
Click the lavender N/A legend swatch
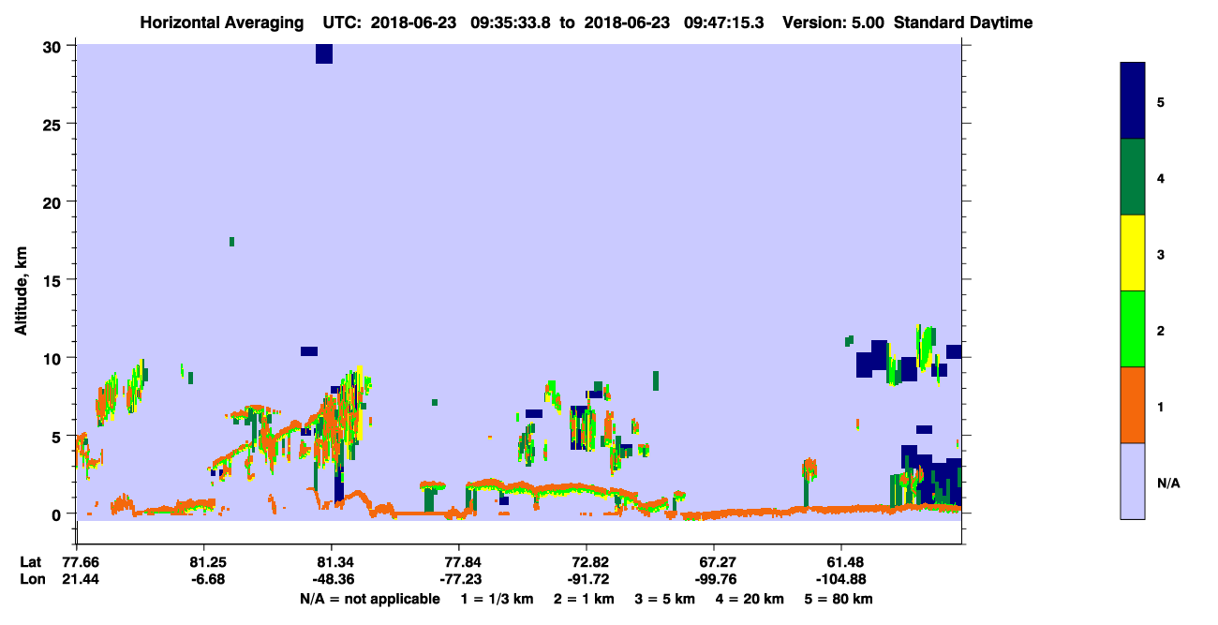(1133, 481)
